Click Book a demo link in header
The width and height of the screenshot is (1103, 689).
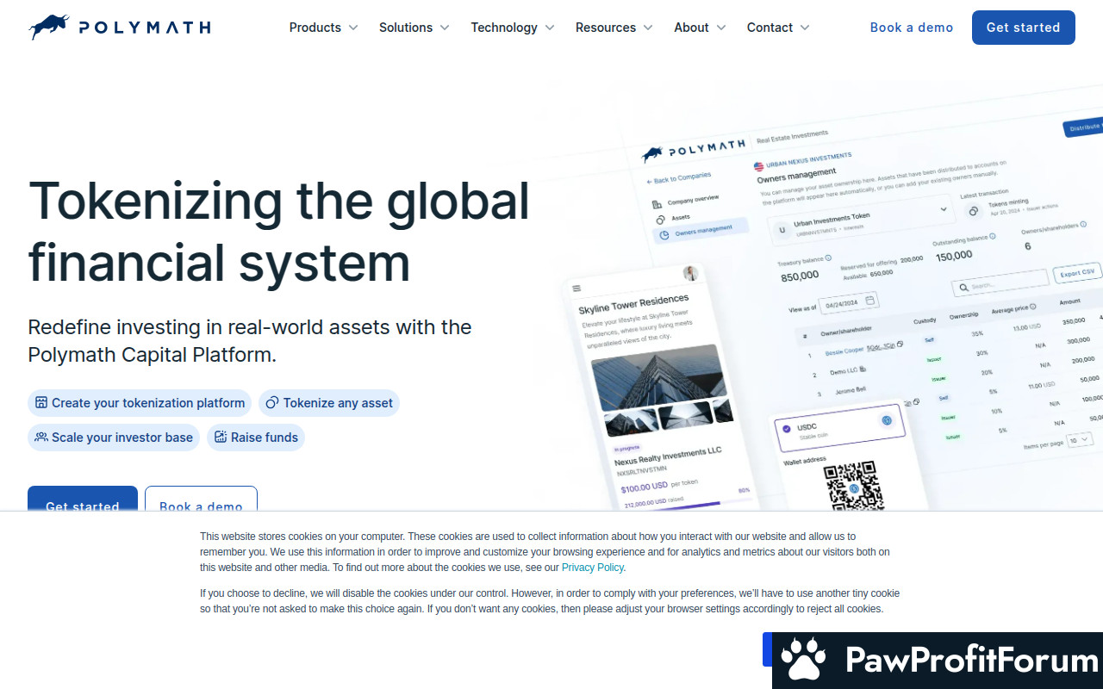[x=911, y=28]
